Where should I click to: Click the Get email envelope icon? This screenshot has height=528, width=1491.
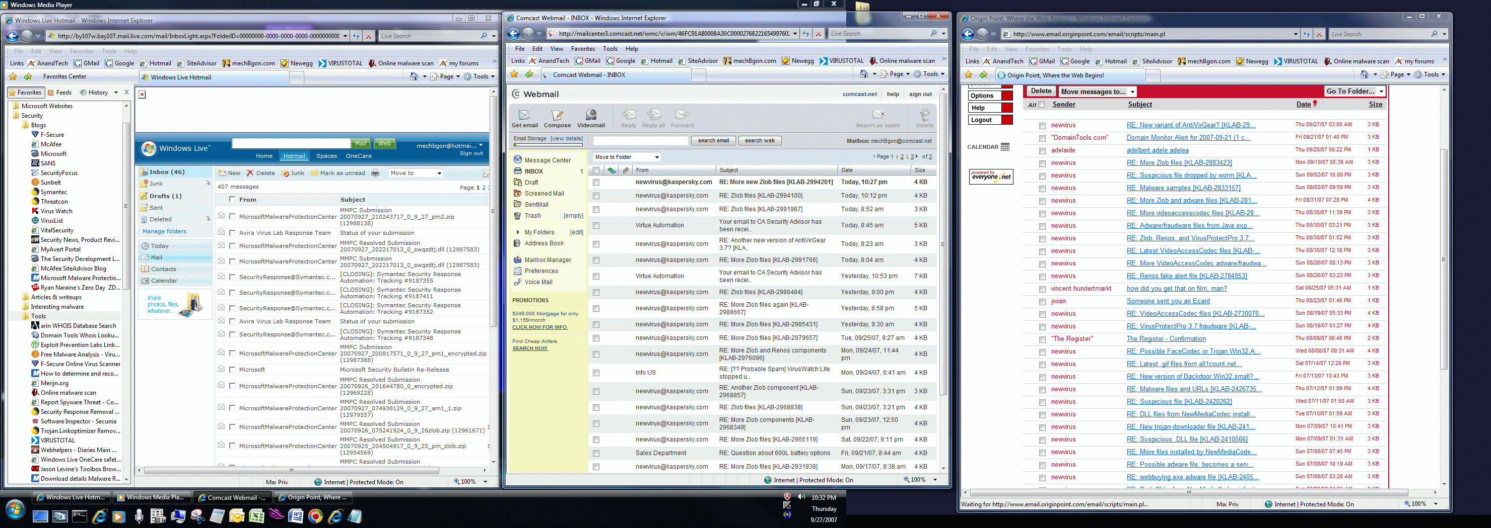pos(524,115)
